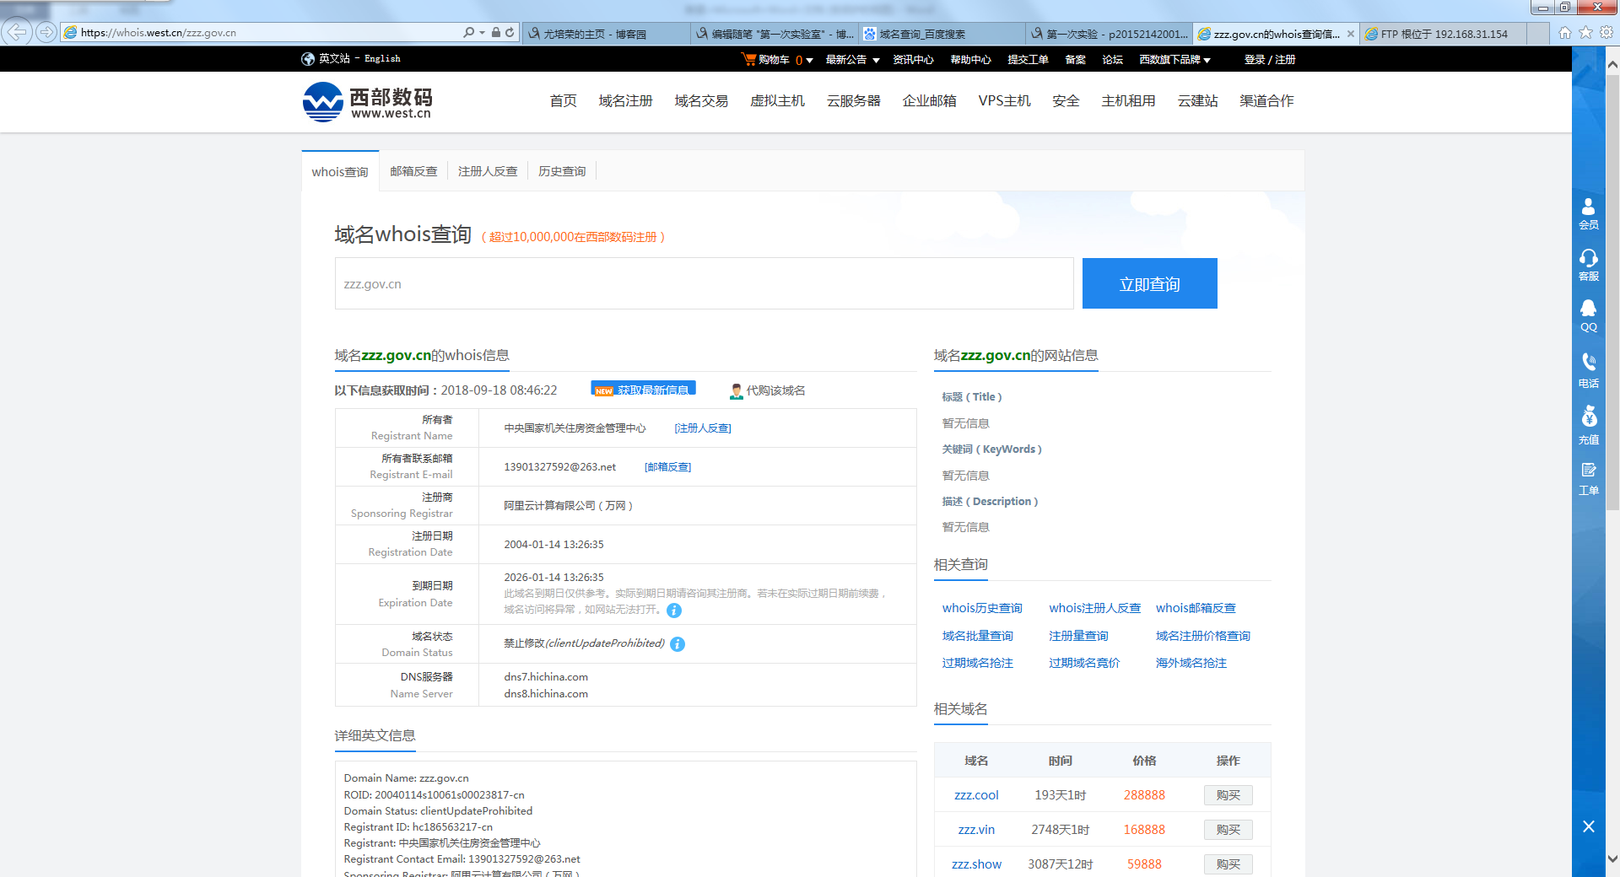Open the 企业邮箱 navigation menu
This screenshot has height=877, width=1620.
click(x=930, y=101)
